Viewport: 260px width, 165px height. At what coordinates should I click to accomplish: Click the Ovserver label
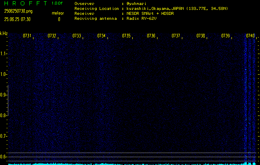[84, 4]
